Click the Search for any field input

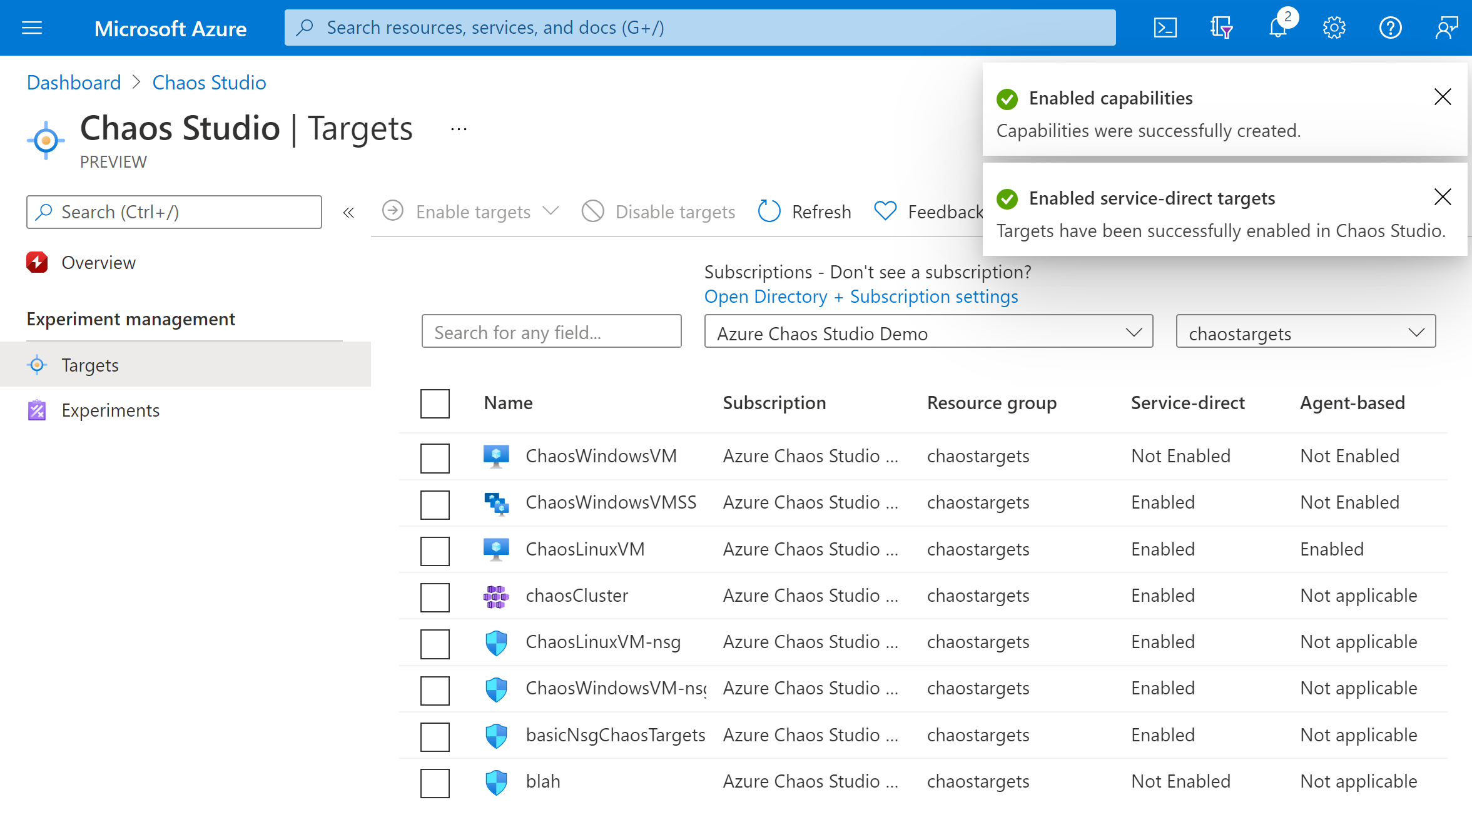[552, 332]
